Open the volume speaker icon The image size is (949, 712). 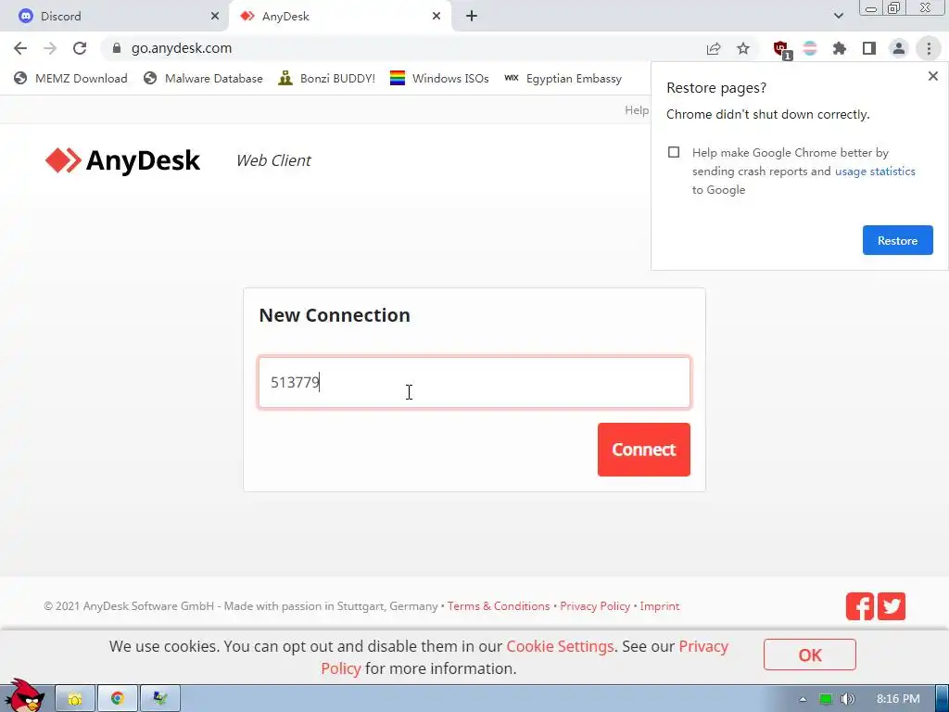pos(848,699)
